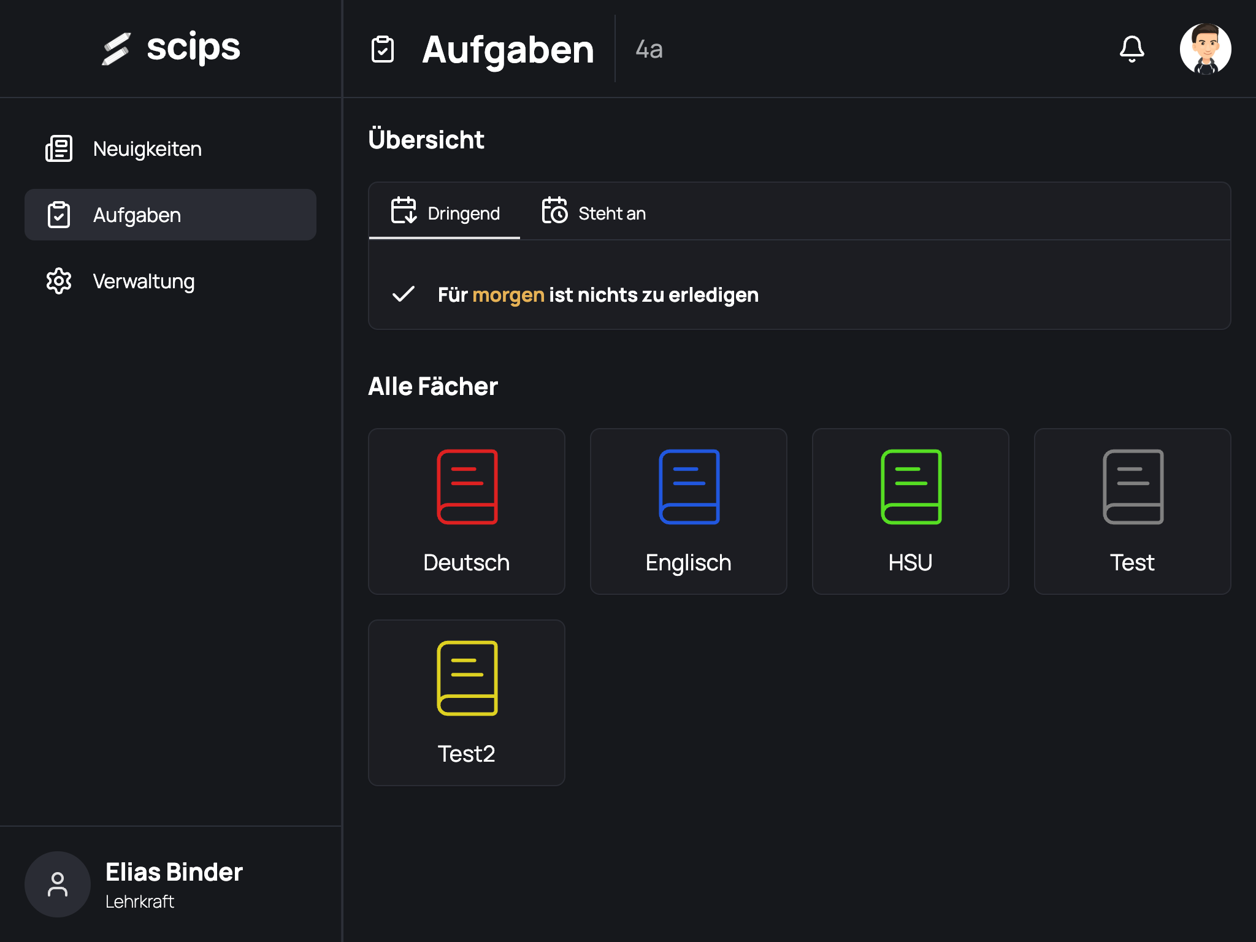The width and height of the screenshot is (1256, 942).
Task: Click the clock calendar icon beside Steht an
Action: coord(555,212)
